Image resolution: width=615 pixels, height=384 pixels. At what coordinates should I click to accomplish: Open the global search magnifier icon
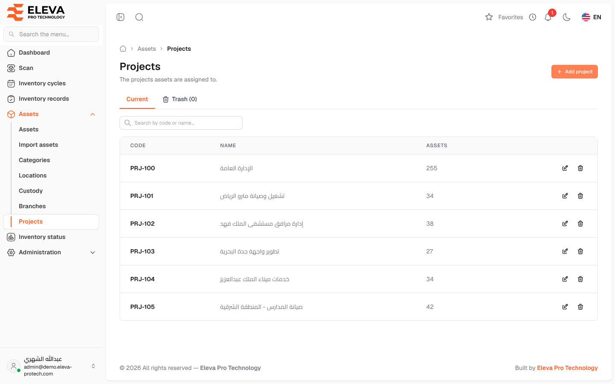[139, 17]
